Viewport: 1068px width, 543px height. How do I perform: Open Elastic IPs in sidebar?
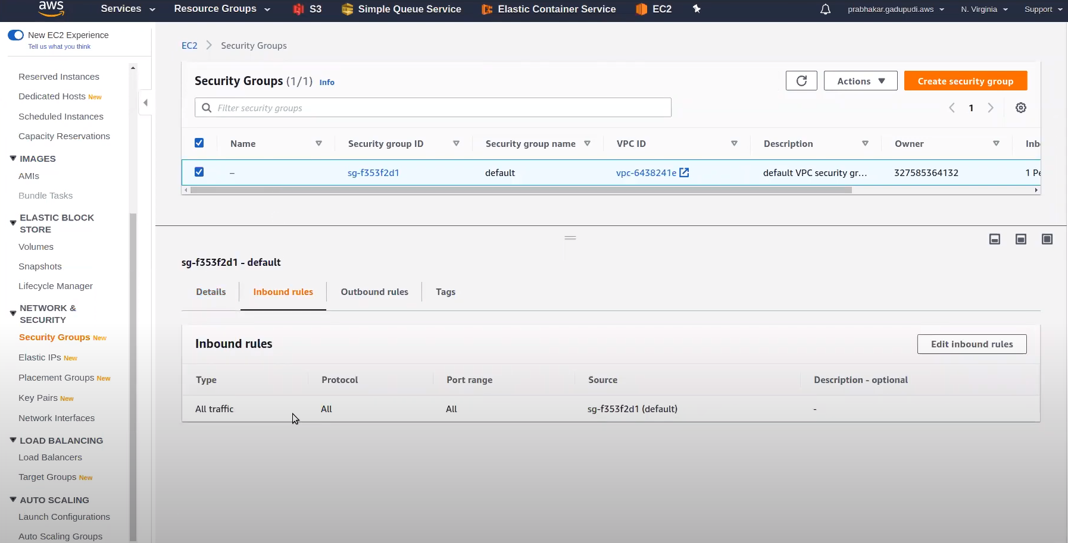pyautogui.click(x=40, y=357)
